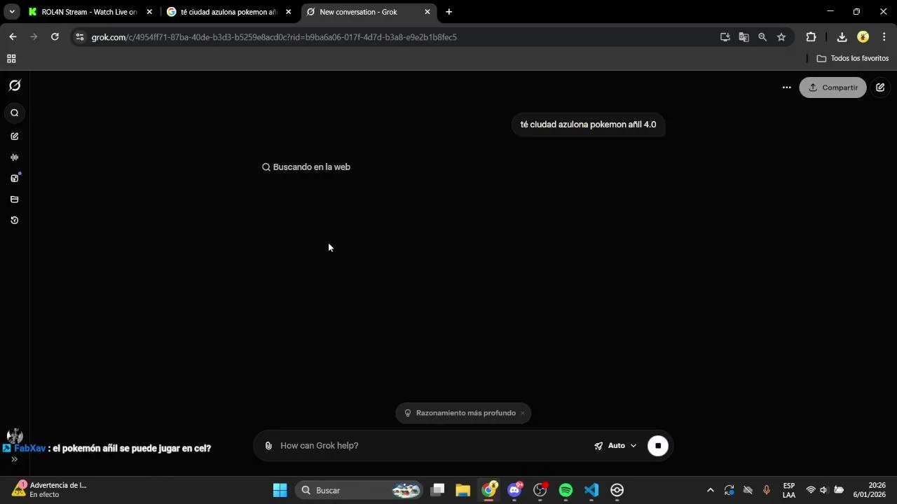Open chat history icon in sidebar
This screenshot has height=504, width=897.
point(15,220)
